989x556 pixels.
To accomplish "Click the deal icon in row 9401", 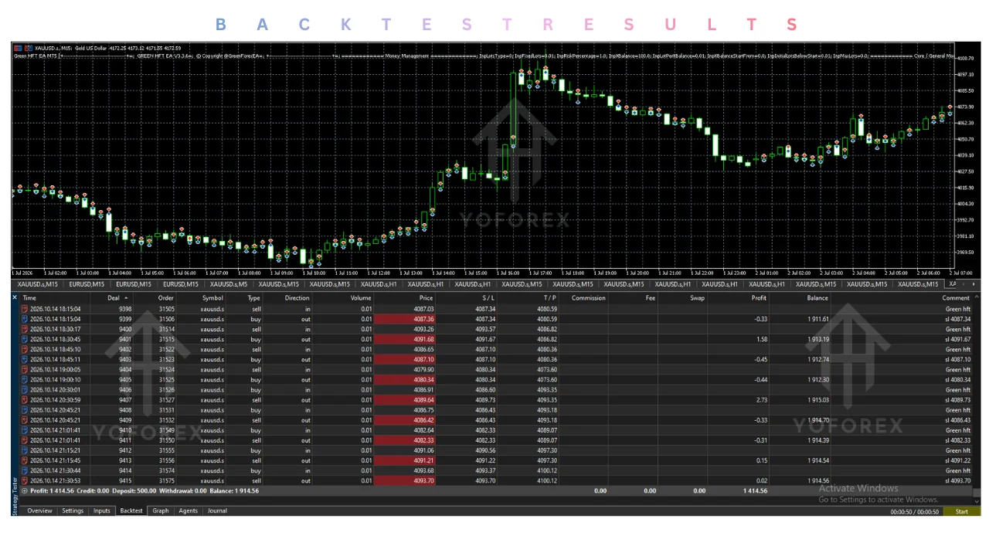I will [25, 339].
